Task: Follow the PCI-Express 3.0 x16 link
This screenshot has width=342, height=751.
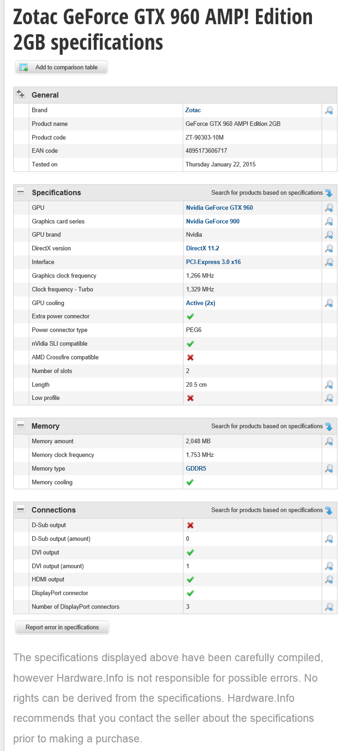Action: tap(213, 262)
